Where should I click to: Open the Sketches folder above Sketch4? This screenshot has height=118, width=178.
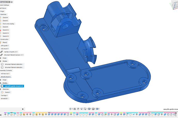3,14
